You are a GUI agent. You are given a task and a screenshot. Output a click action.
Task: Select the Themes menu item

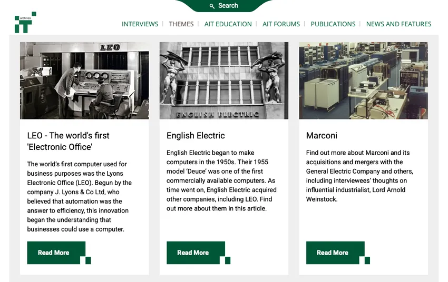[x=181, y=24]
